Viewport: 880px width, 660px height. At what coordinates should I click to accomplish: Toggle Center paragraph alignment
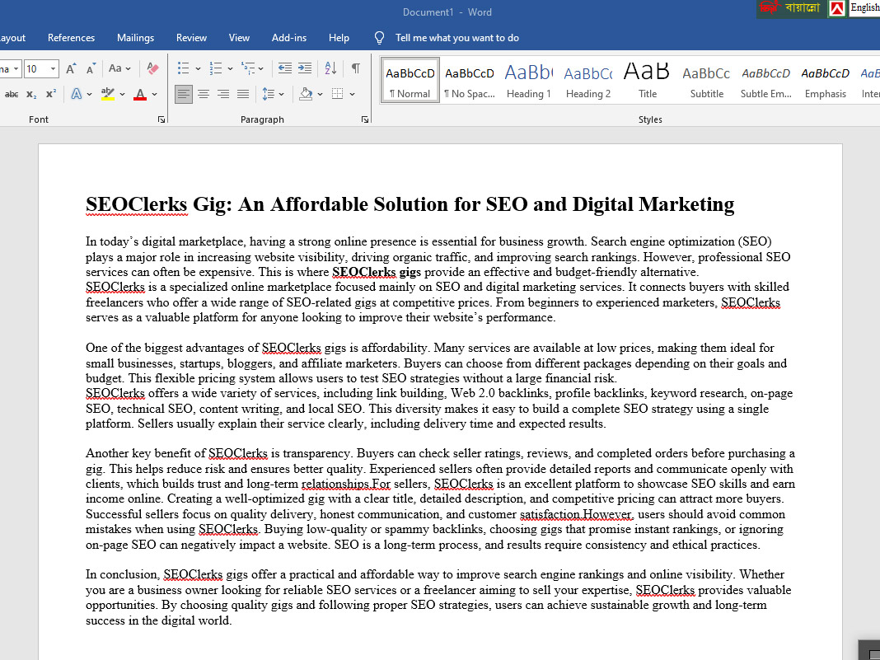(x=203, y=93)
